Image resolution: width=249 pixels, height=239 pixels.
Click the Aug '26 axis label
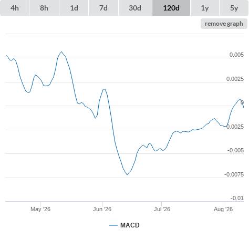point(223,209)
